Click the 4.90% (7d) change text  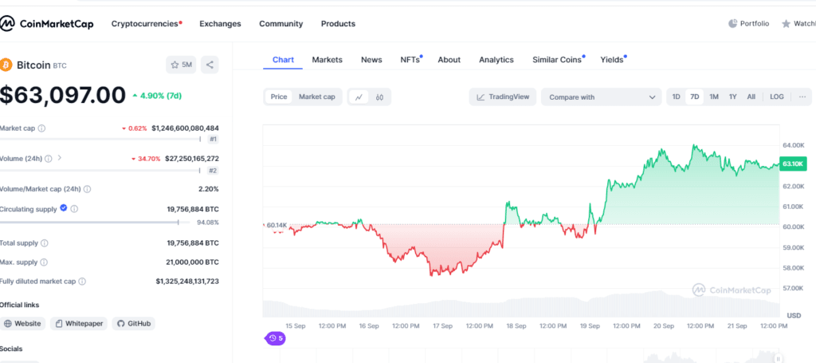click(x=161, y=96)
